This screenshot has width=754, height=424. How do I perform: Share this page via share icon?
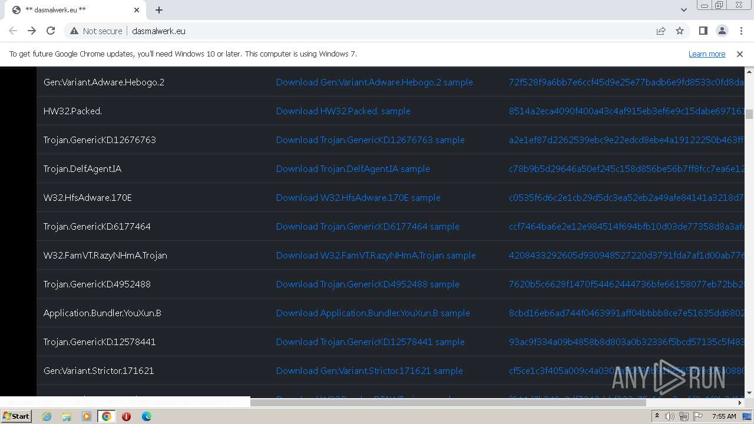[x=661, y=31]
